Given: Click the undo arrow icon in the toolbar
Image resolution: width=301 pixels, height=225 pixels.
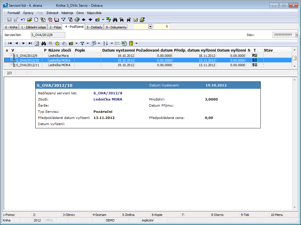Looking at the screenshot, I should 23,20.
